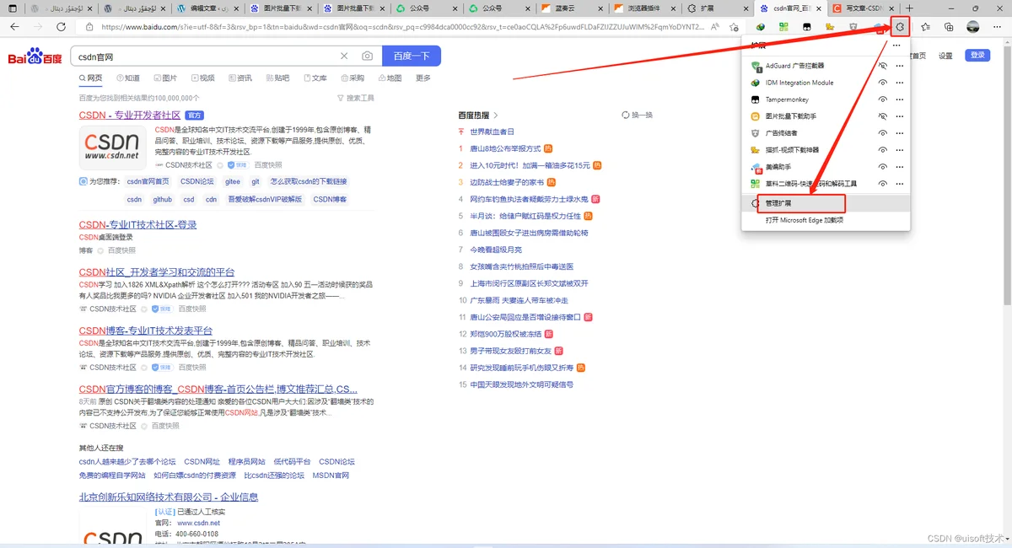Go back with the back arrow
The height and width of the screenshot is (548, 1012).
14,27
